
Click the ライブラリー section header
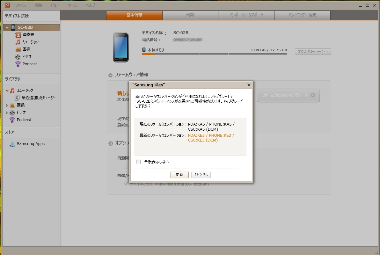click(14, 79)
